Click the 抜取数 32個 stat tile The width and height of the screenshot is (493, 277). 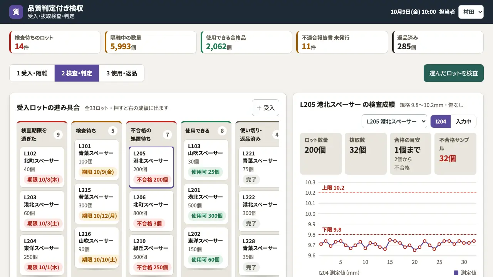366,154
